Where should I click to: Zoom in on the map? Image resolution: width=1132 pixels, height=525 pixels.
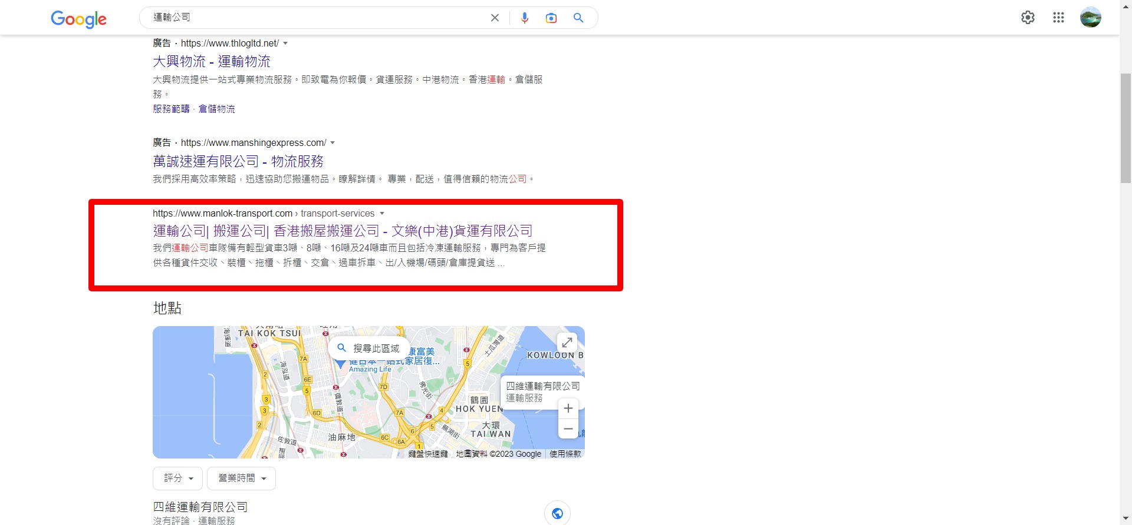pos(568,408)
